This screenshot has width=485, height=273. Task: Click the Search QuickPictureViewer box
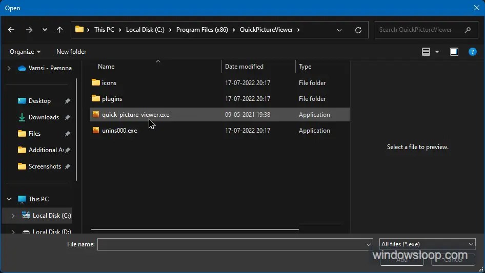coord(426,30)
